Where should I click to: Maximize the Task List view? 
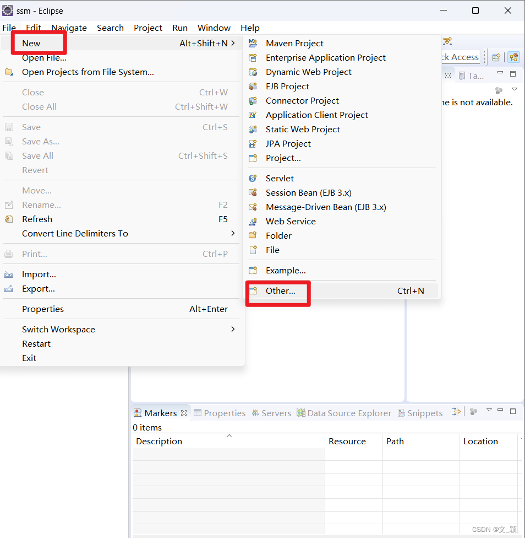click(x=513, y=74)
